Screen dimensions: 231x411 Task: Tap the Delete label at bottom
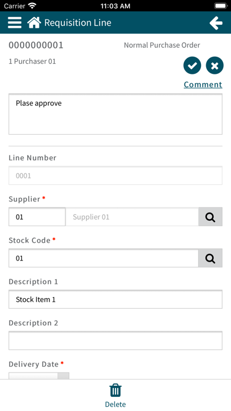click(x=115, y=404)
